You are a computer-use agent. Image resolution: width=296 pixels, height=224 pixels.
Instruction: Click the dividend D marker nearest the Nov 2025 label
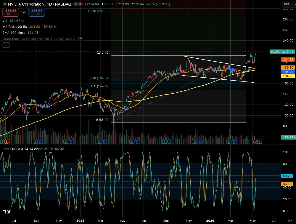[200, 141]
